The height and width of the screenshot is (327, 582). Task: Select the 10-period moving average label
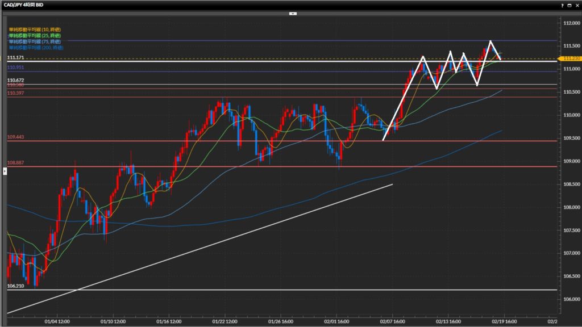[x=35, y=30]
